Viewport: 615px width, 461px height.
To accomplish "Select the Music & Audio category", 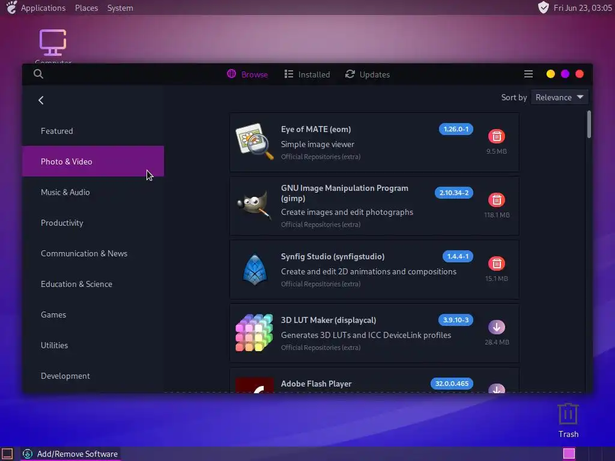I will 93,192.
